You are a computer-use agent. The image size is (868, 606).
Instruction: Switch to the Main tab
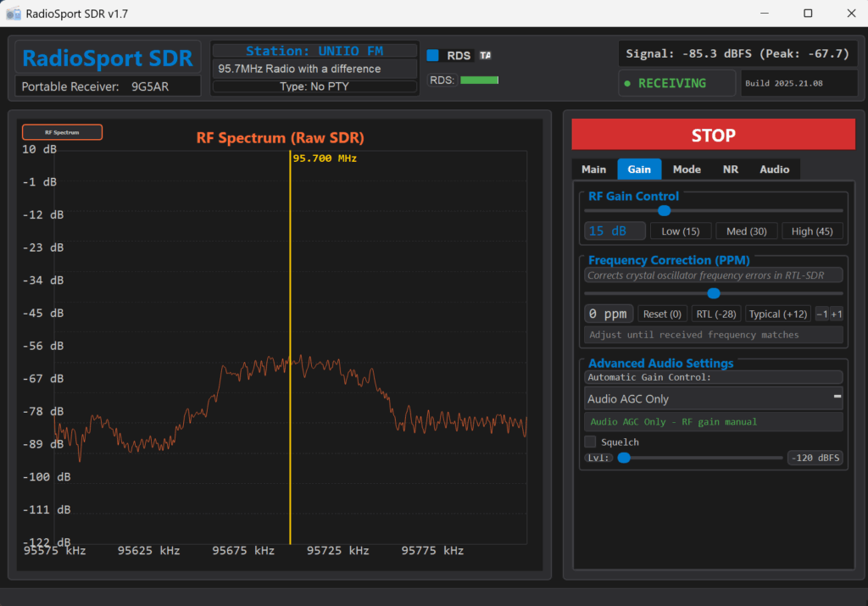(593, 170)
